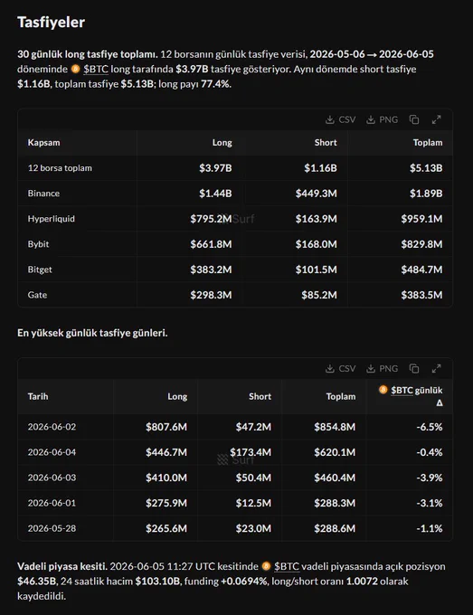Download first table as PNG
This screenshot has width=473, height=615.
pos(382,119)
